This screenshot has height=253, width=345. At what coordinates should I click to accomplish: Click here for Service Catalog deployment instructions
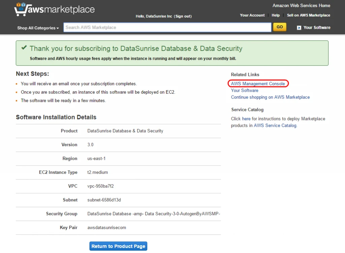(x=246, y=118)
